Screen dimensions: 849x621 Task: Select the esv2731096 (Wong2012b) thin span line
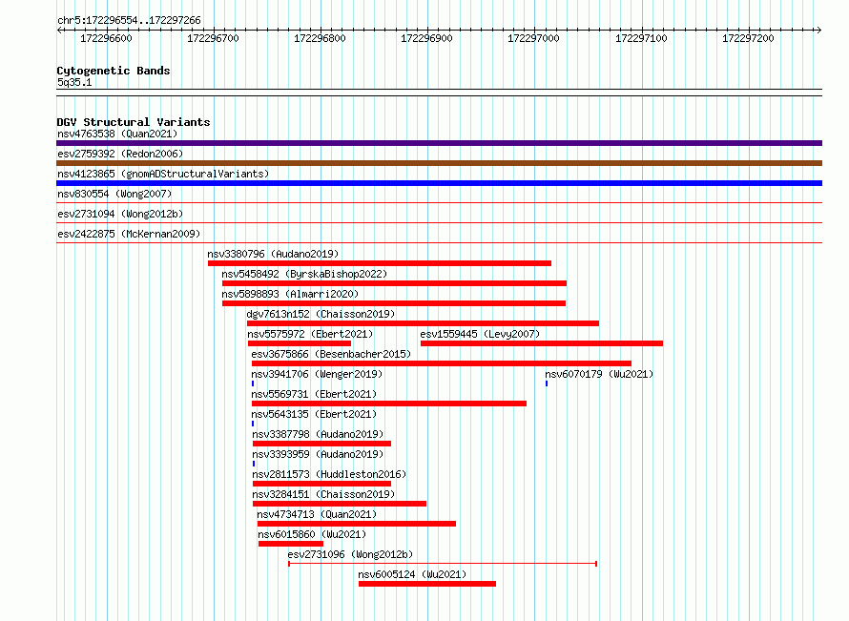coord(443,564)
